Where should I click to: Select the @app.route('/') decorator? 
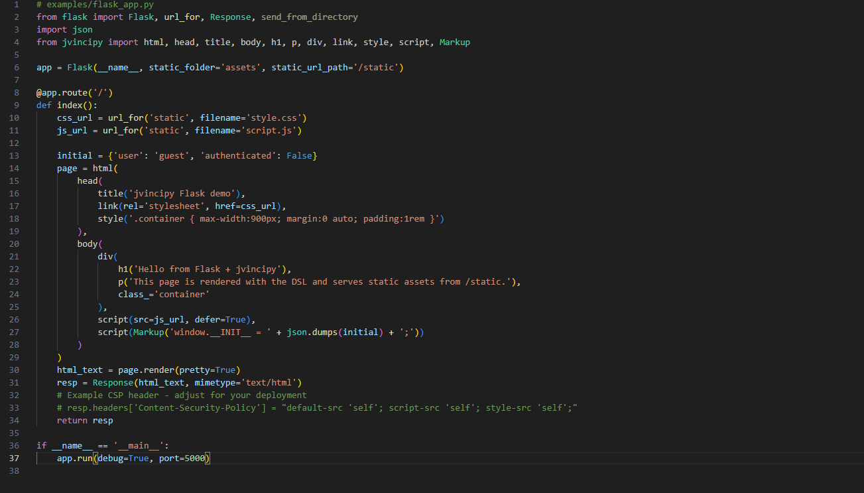(72, 92)
